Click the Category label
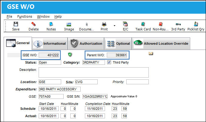 click(72, 62)
